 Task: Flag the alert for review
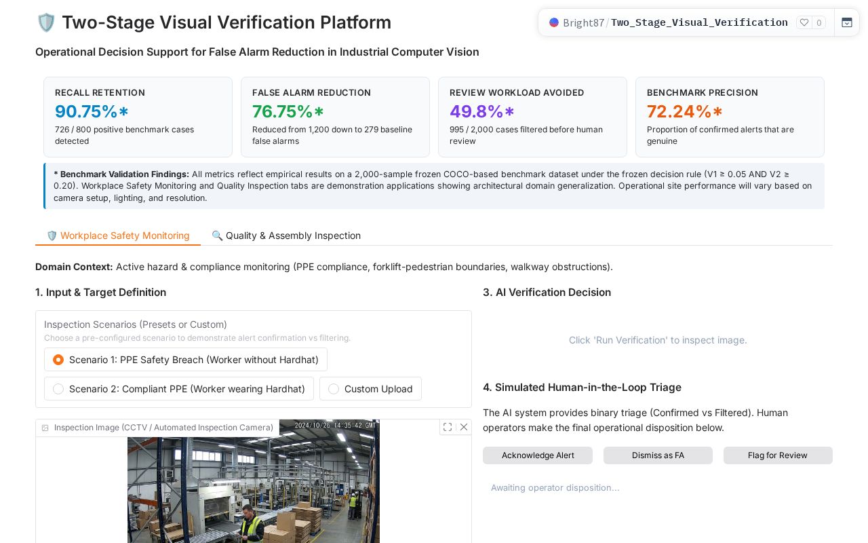pos(778,455)
